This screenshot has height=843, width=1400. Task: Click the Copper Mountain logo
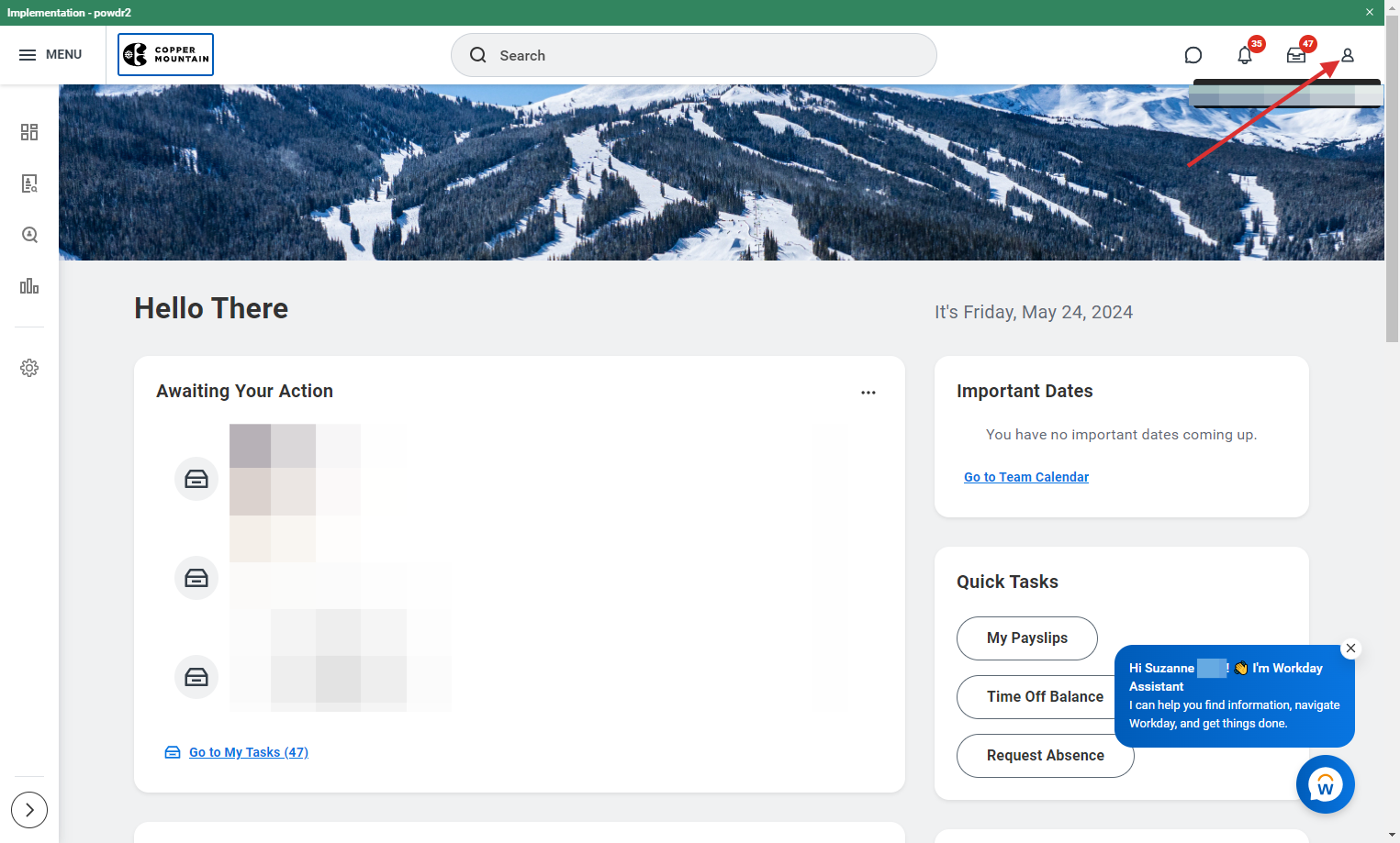click(x=165, y=55)
